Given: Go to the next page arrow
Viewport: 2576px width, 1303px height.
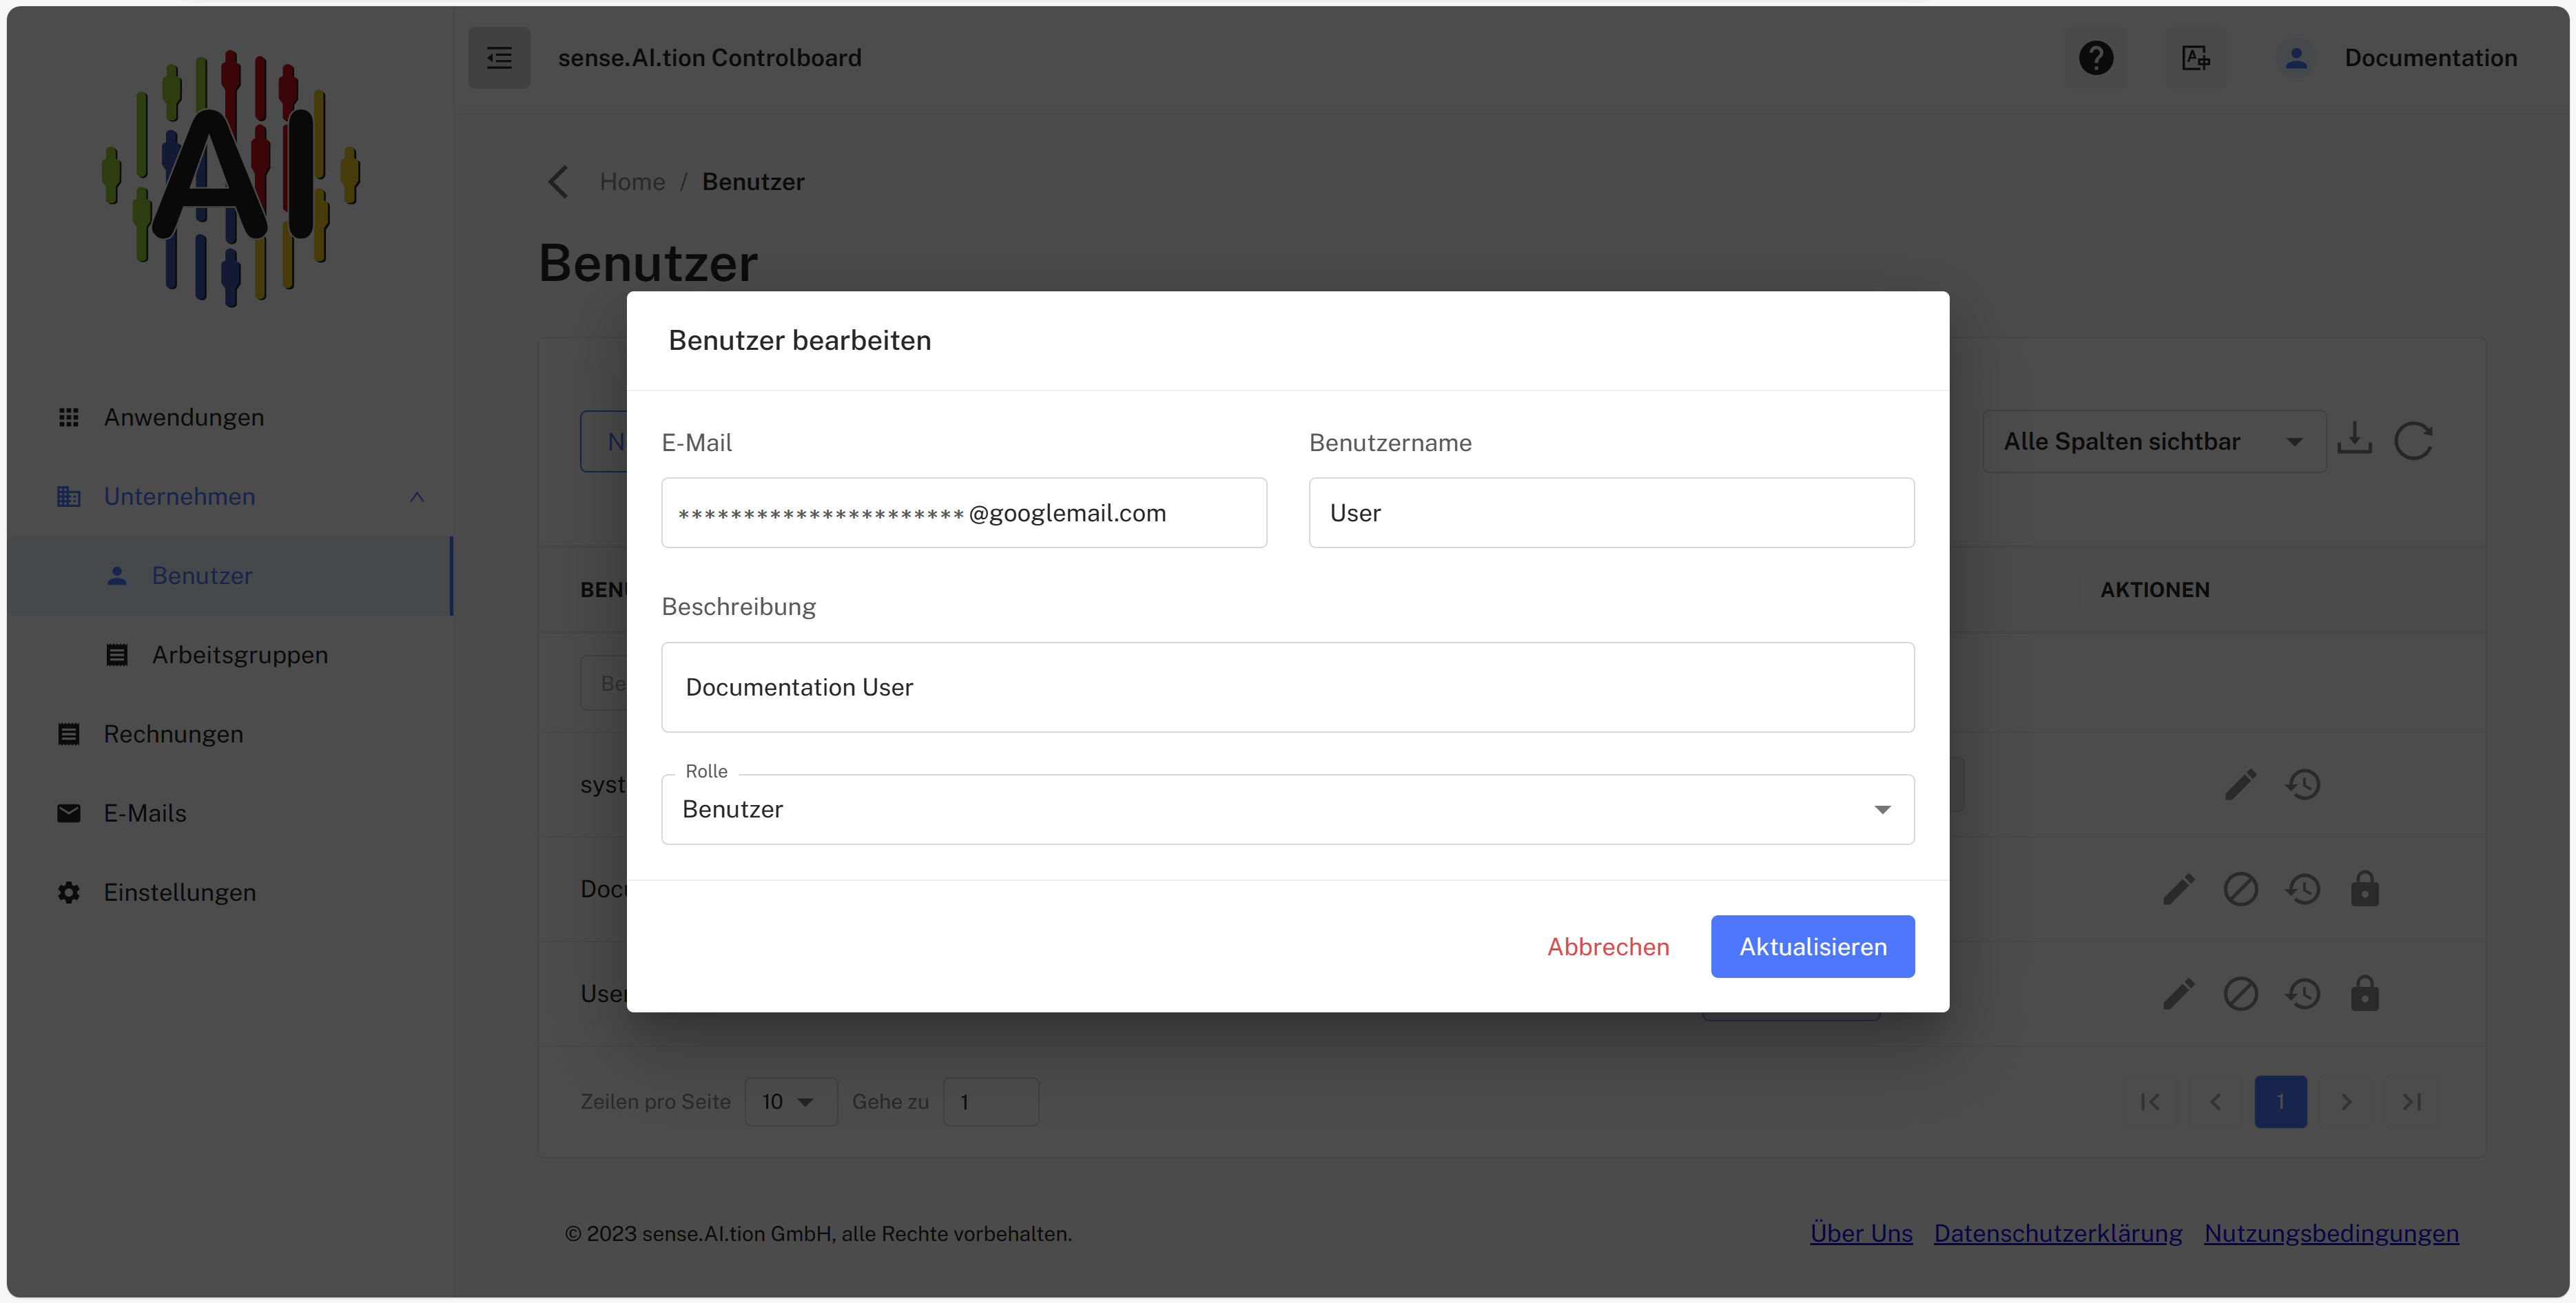Looking at the screenshot, I should click(2346, 1101).
